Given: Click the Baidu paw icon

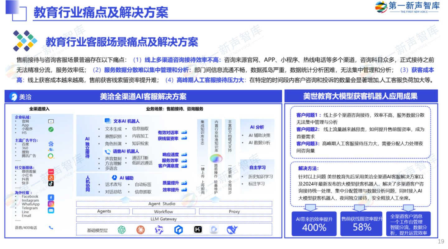Looking at the screenshot, I should (51, 144).
